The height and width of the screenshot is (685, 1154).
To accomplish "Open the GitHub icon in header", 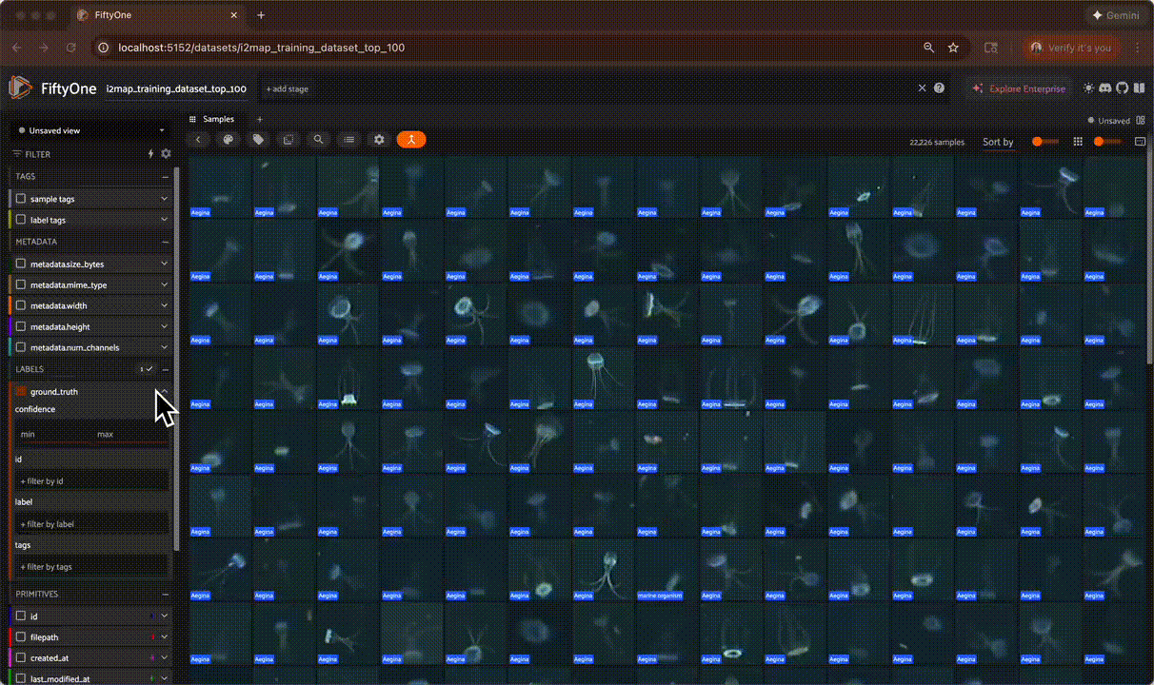I will [1122, 88].
